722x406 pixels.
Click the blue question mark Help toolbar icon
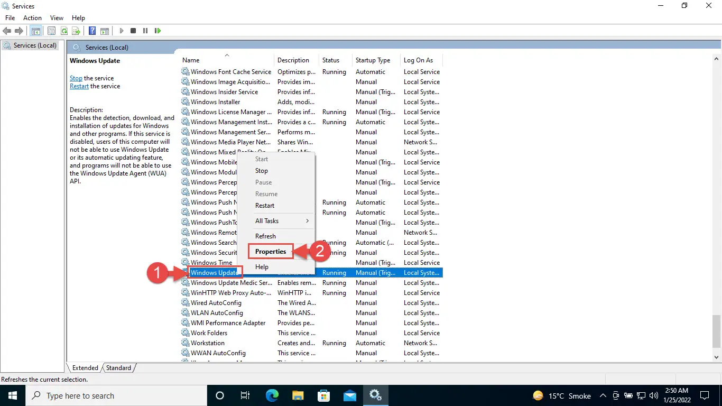point(92,31)
